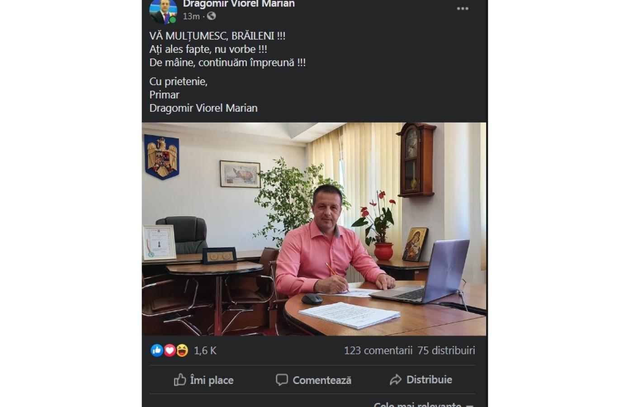Click the blue Like reaction icon
Viewport: 633px width, 407px height.
point(156,350)
